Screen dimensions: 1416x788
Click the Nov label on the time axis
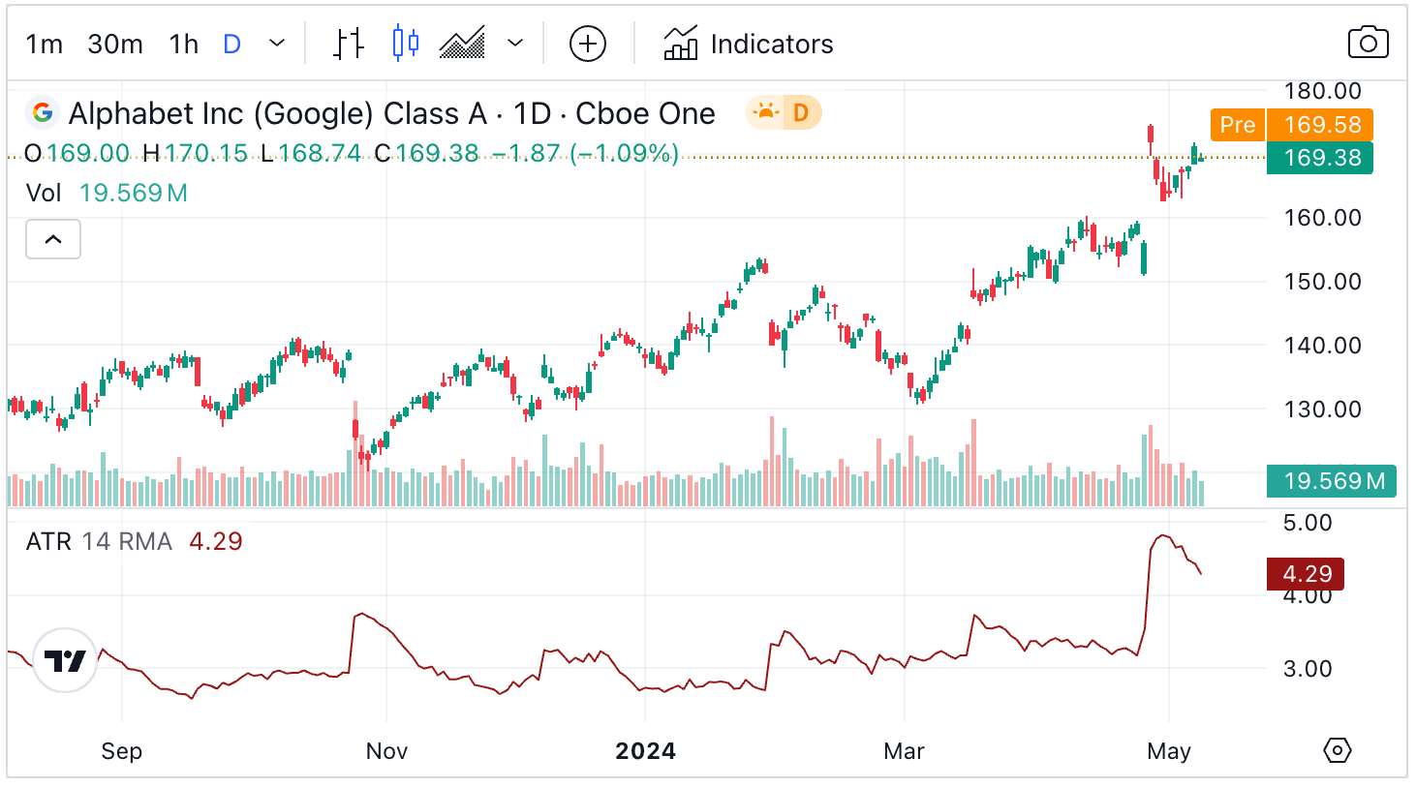[386, 751]
